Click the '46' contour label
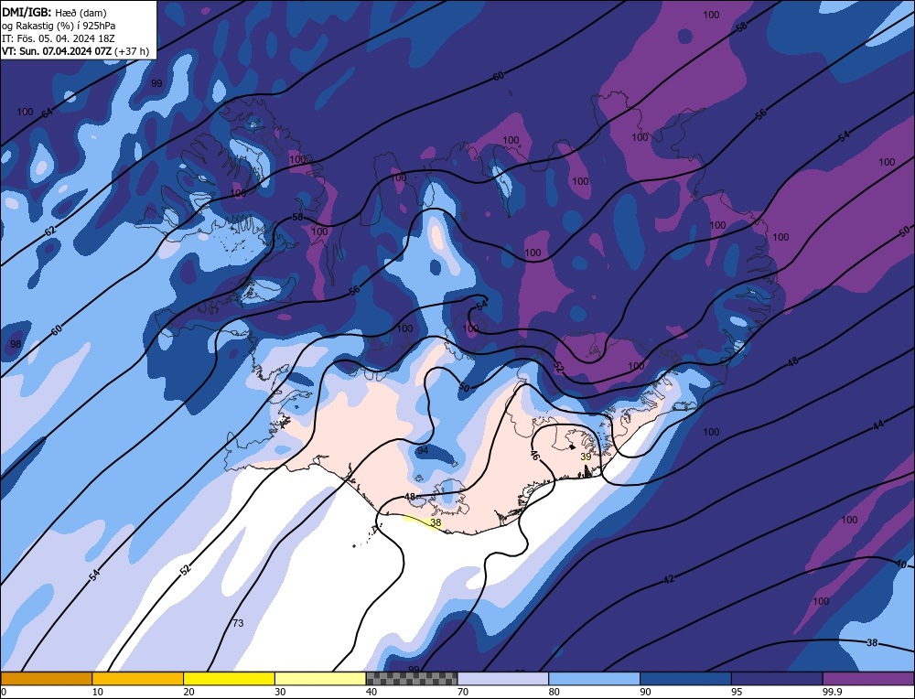This screenshot has height=699, width=915. (x=534, y=455)
